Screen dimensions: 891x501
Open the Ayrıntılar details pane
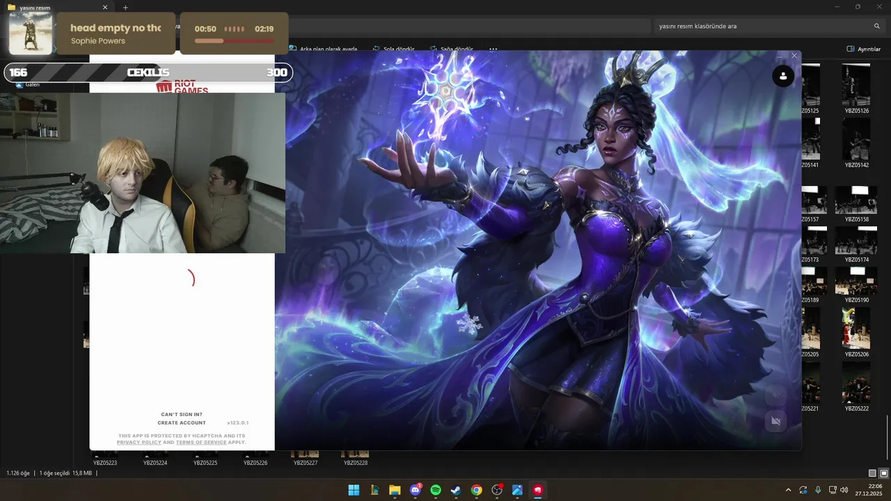pos(864,49)
